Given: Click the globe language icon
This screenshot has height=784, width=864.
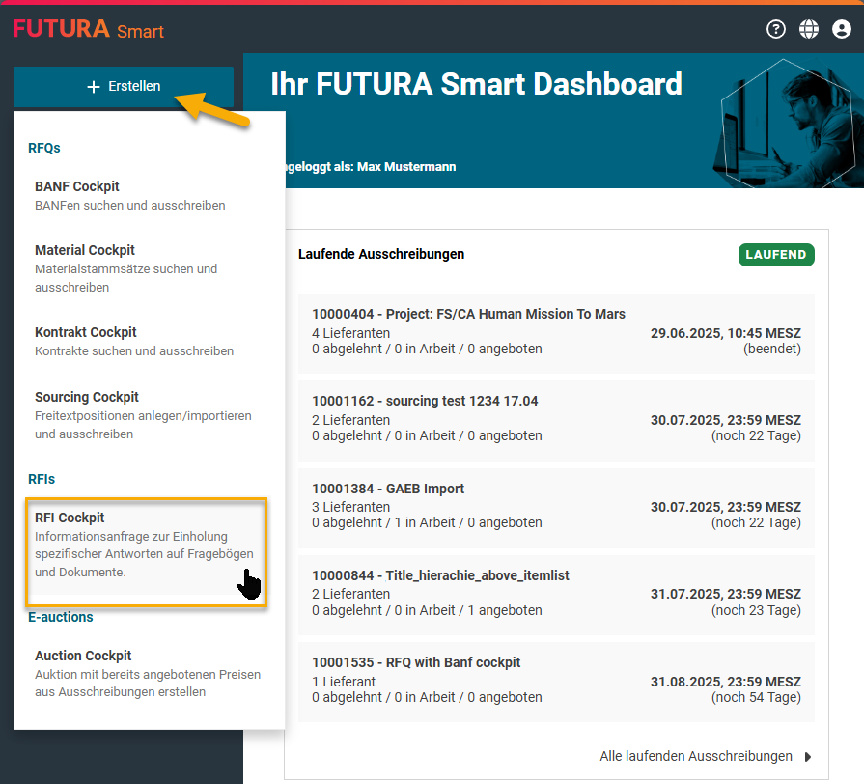Looking at the screenshot, I should pos(809,29).
